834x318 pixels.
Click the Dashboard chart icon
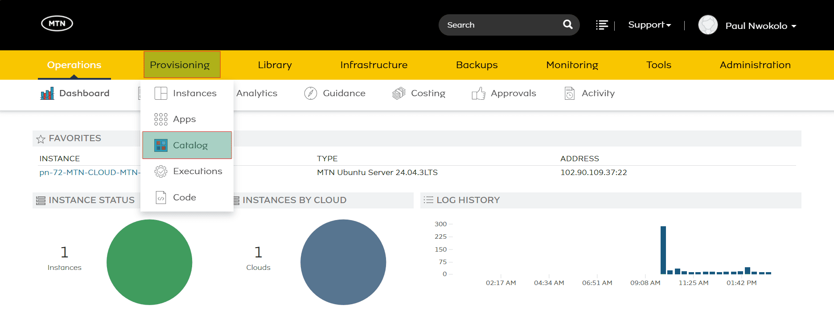click(47, 93)
